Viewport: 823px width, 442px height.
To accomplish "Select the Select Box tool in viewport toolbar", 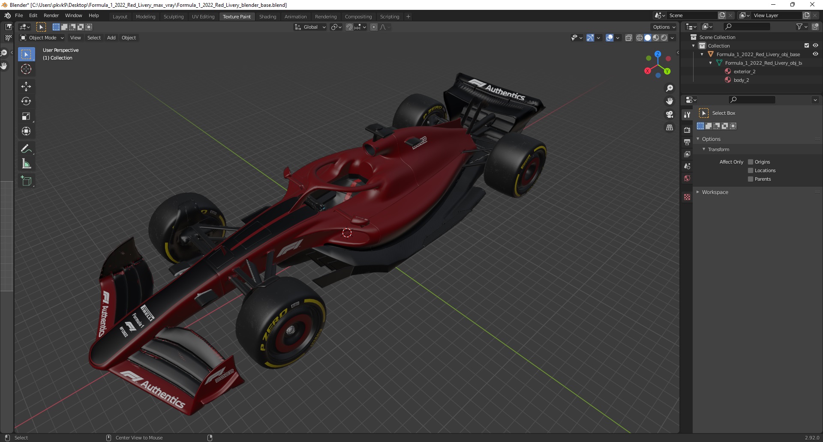I will point(26,54).
